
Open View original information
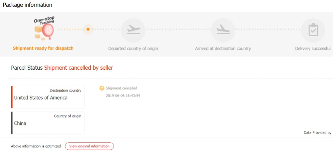click(x=89, y=146)
